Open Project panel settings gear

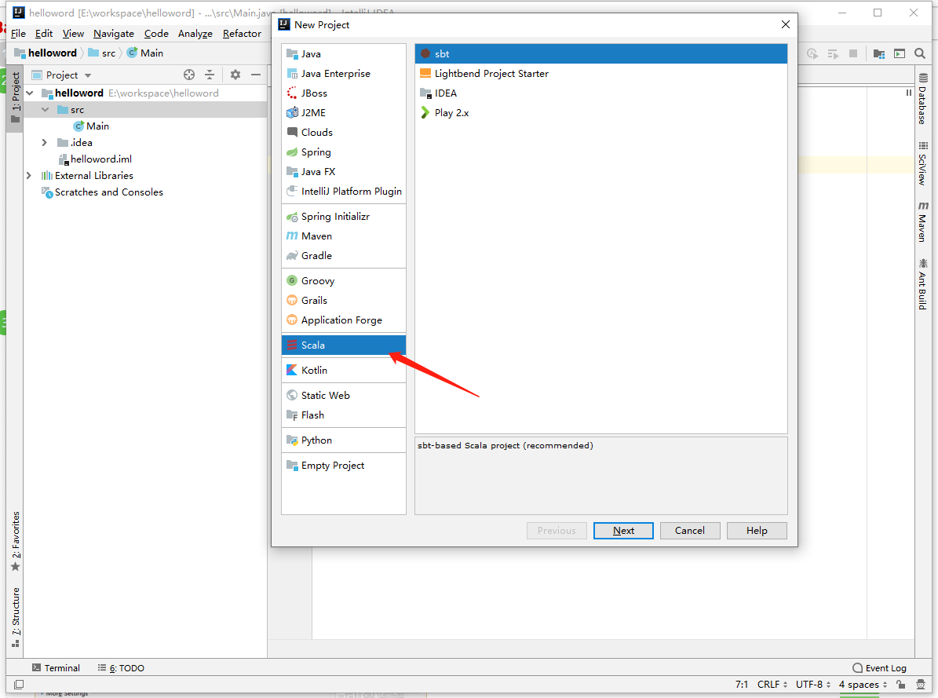235,75
